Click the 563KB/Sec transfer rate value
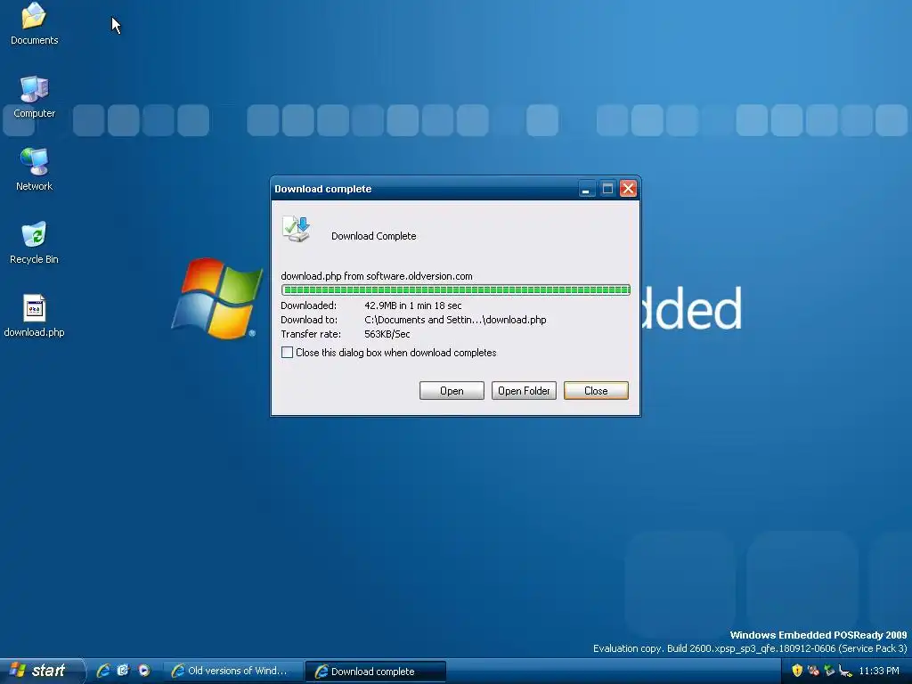 tap(387, 335)
